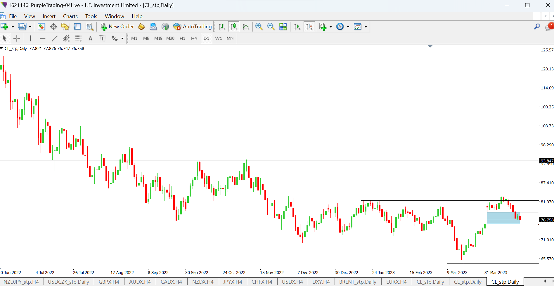This screenshot has width=554, height=286.
Task: Select the Crosshair tool
Action: (17, 38)
